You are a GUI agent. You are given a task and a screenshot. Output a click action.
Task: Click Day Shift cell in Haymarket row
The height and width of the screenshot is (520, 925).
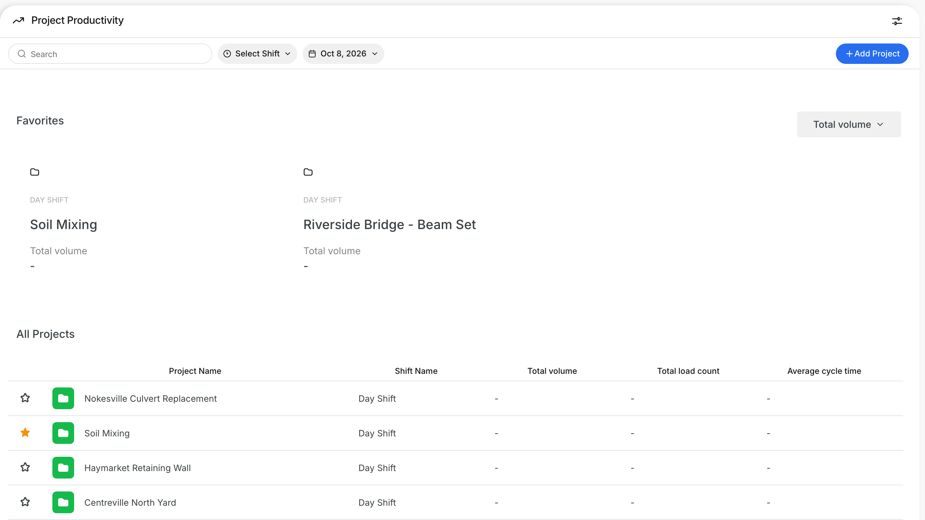[x=377, y=468]
